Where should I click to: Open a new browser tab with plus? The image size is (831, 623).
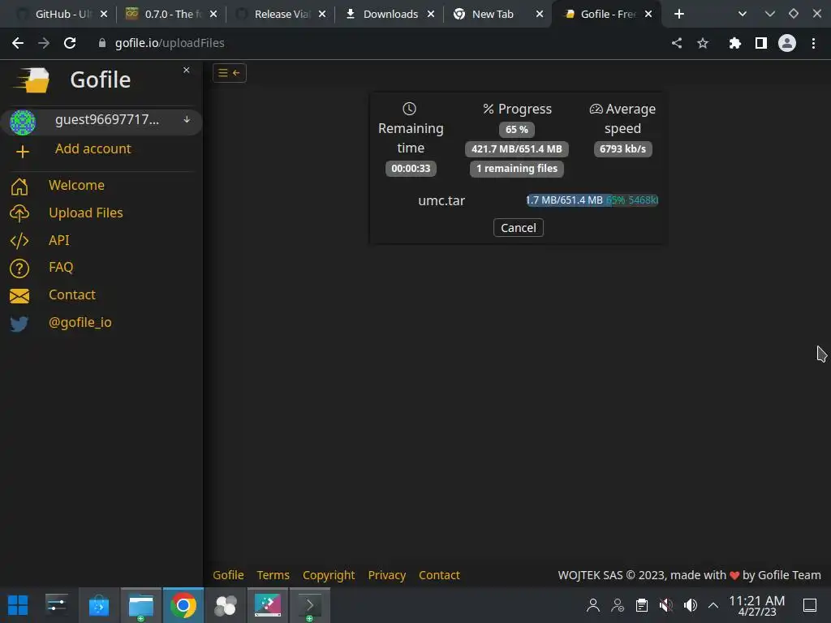pyautogui.click(x=679, y=15)
